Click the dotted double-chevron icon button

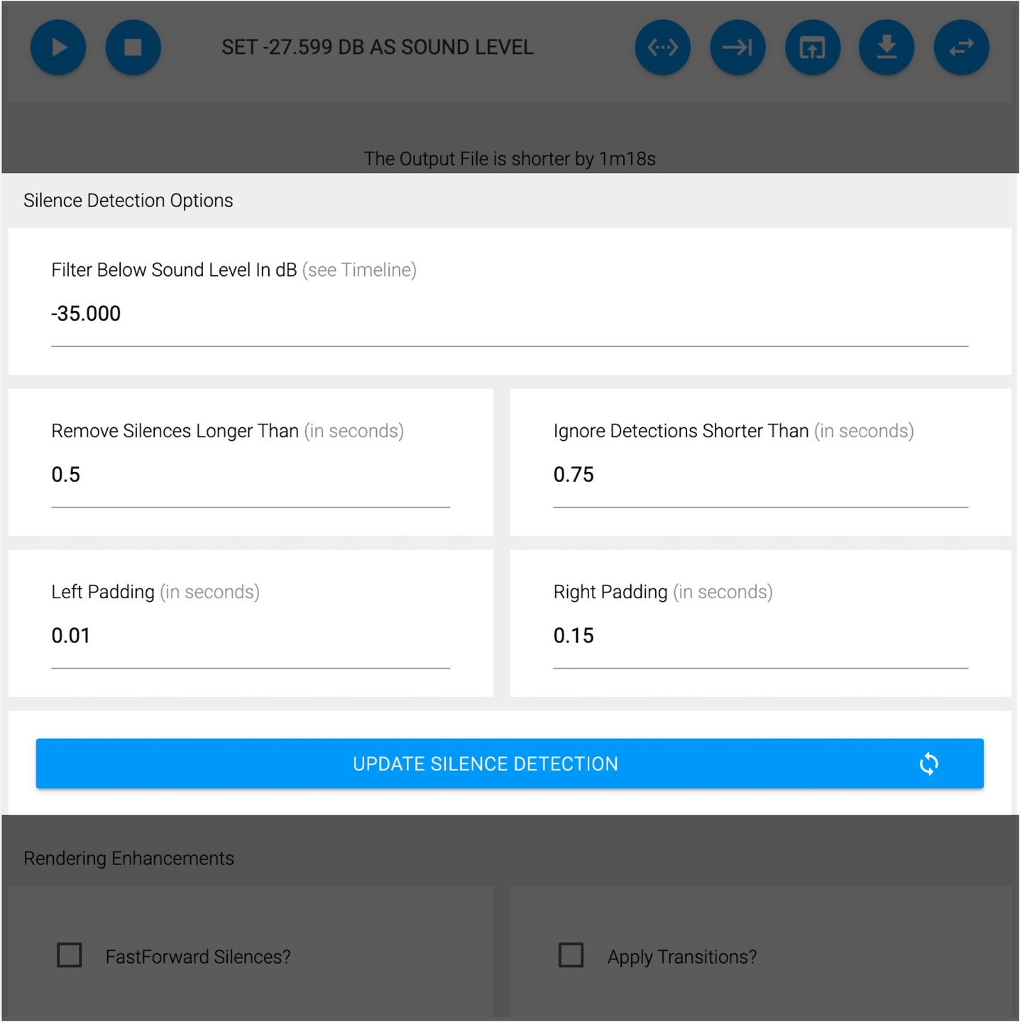[x=662, y=48]
